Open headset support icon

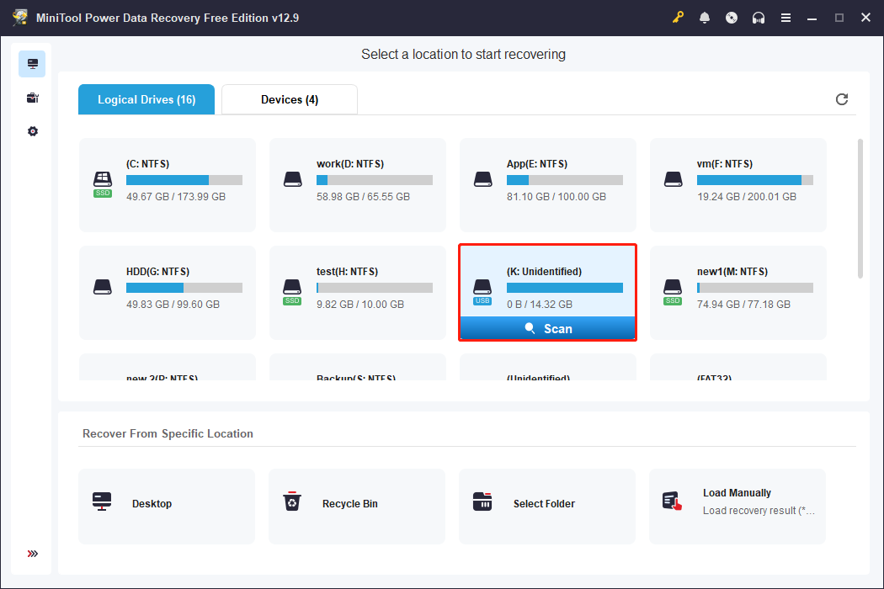tap(759, 18)
